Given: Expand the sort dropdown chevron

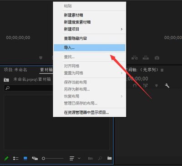Looking at the screenshot, I should [79, 158].
